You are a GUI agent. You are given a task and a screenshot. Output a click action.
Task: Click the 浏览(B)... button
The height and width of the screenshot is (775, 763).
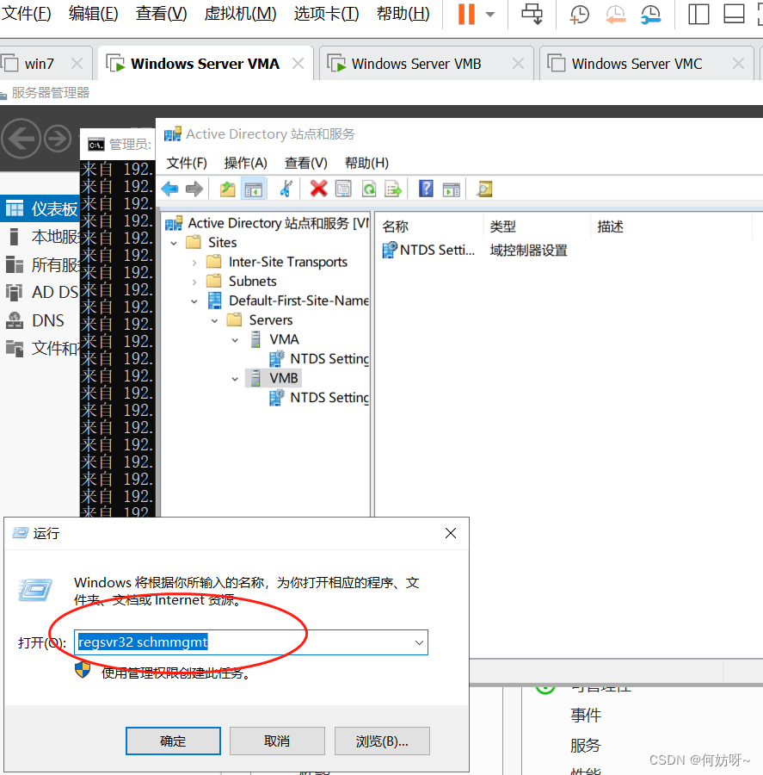click(382, 741)
